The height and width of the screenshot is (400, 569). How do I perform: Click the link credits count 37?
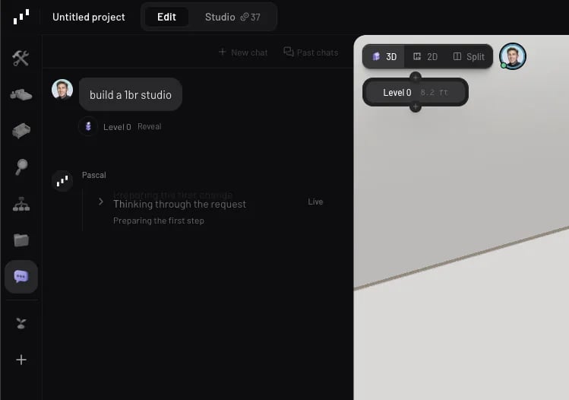[x=251, y=17]
